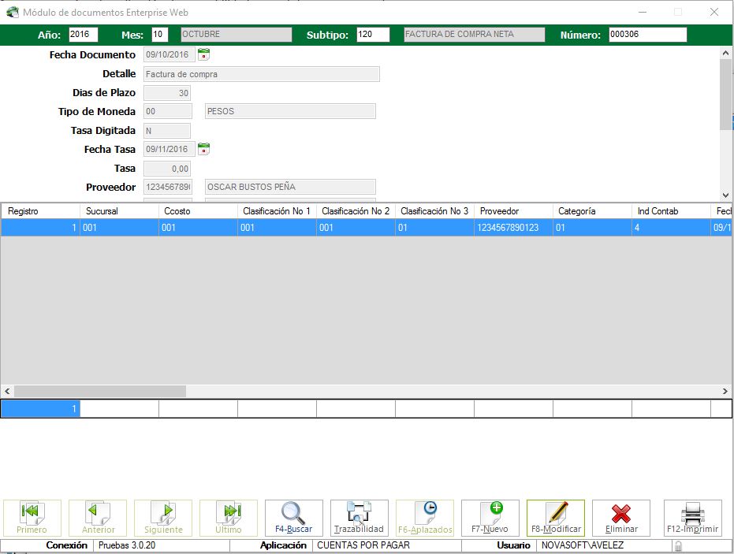
Task: Click the application icon in title bar
Action: [13, 12]
